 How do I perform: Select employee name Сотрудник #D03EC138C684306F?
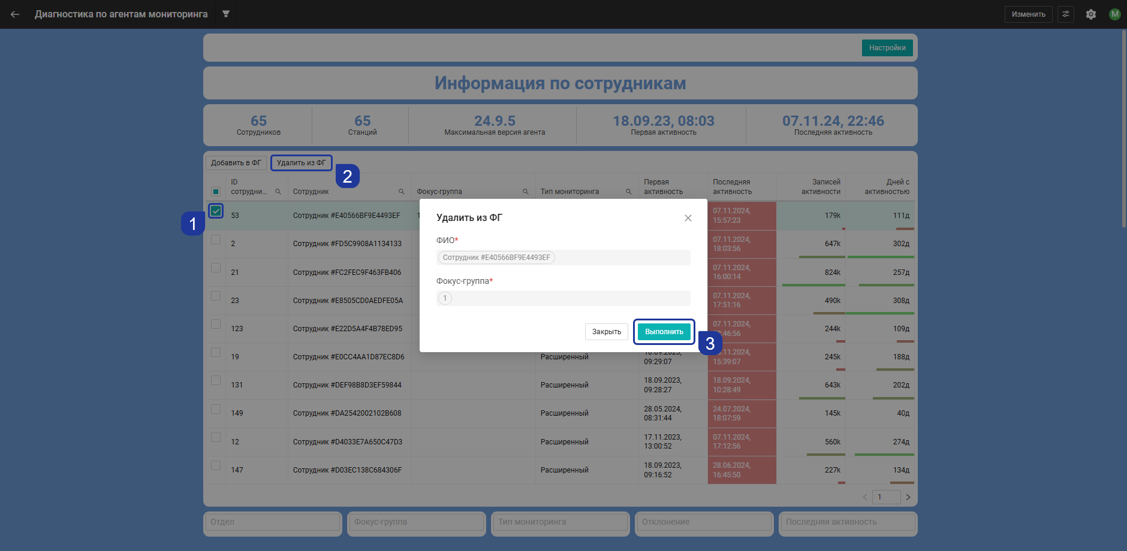click(347, 470)
